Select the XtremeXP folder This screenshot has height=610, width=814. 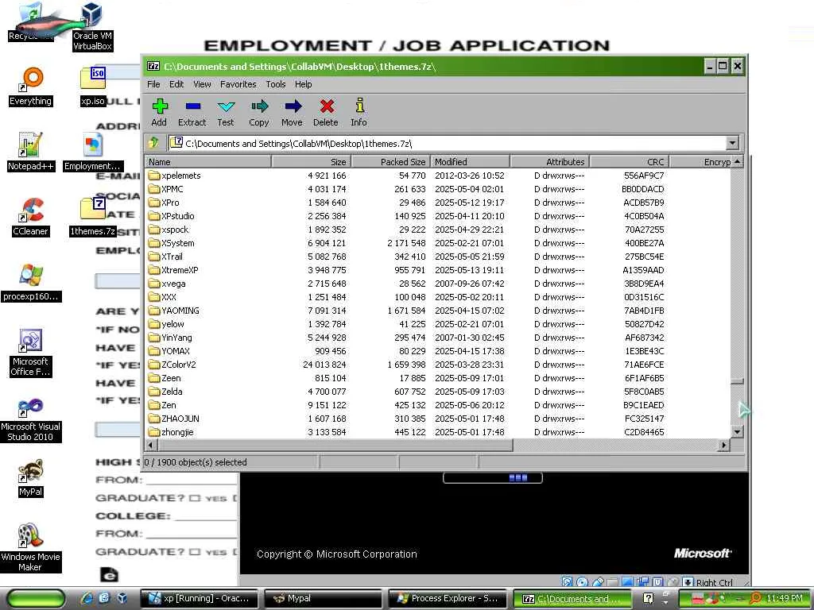(438, 270)
